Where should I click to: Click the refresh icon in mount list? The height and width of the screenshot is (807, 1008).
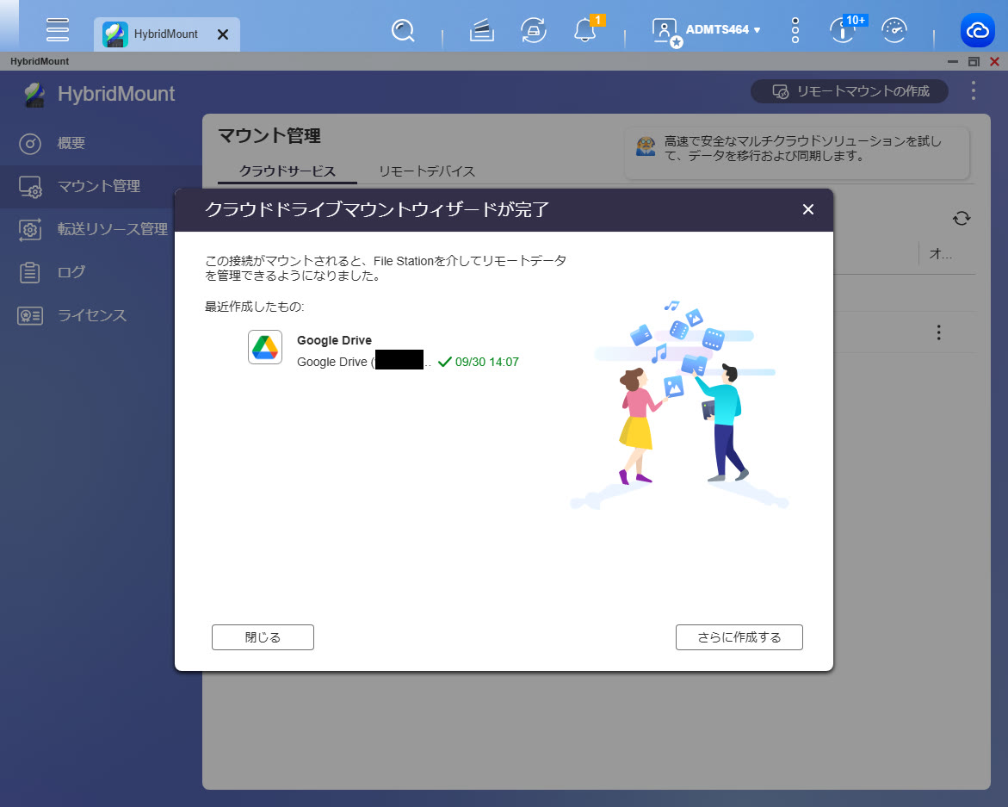962,219
